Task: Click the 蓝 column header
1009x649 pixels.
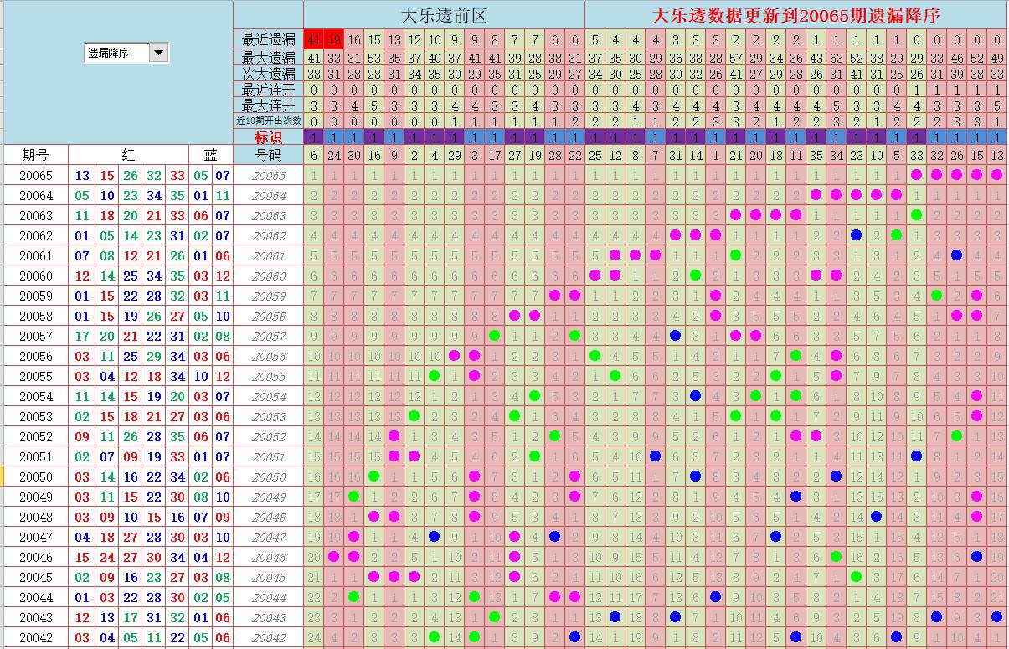Action: click(x=211, y=155)
